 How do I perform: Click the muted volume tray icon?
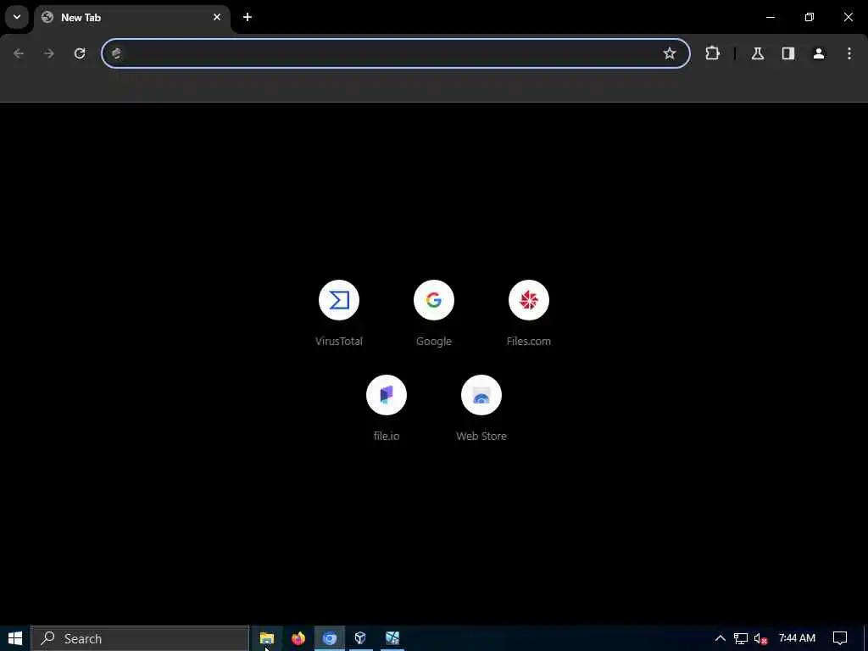760,638
